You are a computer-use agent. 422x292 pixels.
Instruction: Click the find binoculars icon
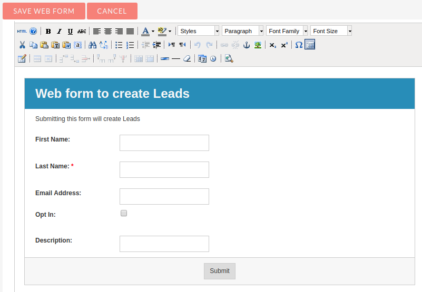(92, 45)
